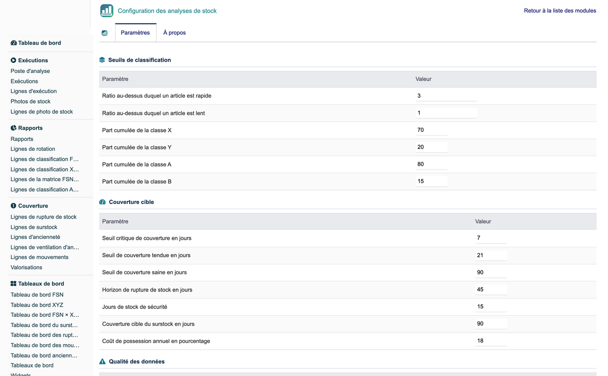Click the Tableau de bord gauge icon

(14, 43)
